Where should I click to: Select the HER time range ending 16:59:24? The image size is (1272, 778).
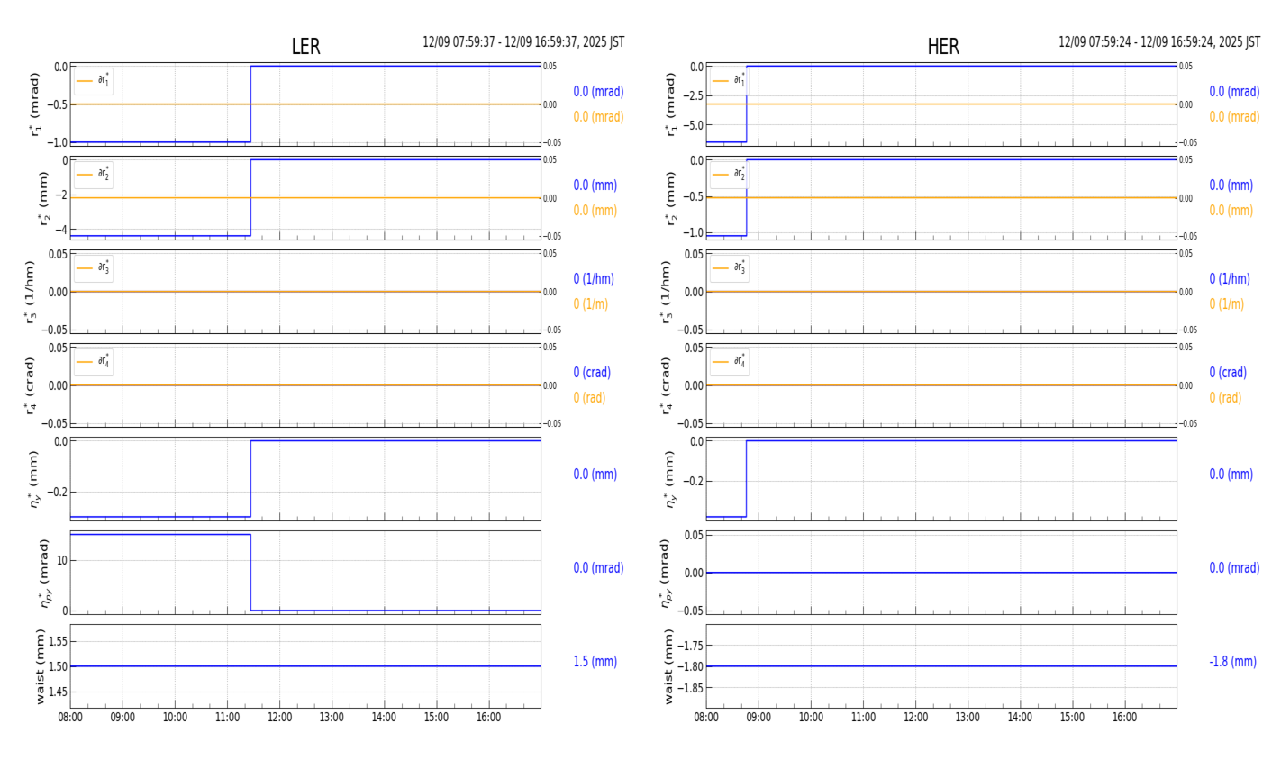[x=1159, y=42]
